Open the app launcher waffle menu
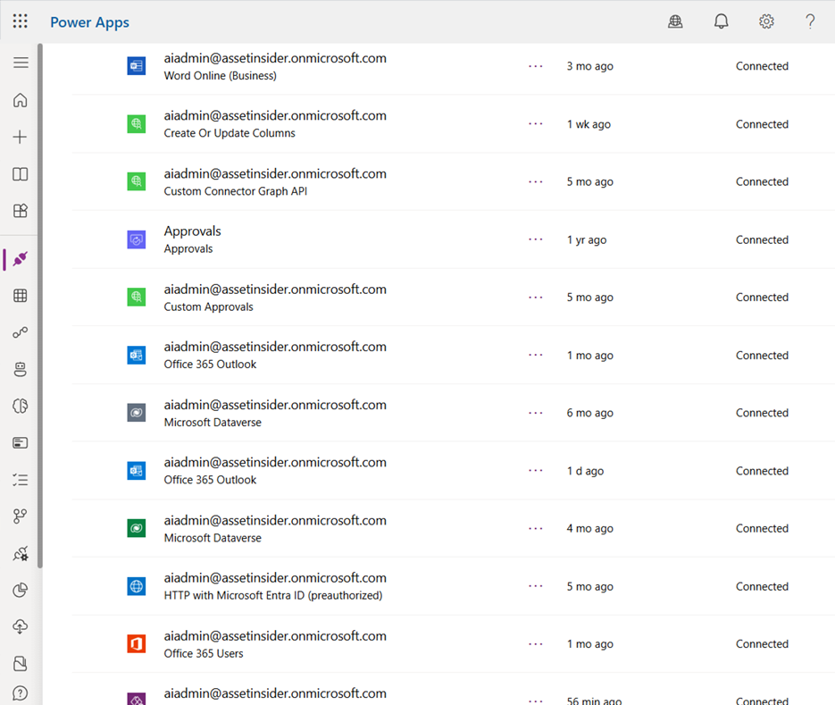 pos(21,21)
